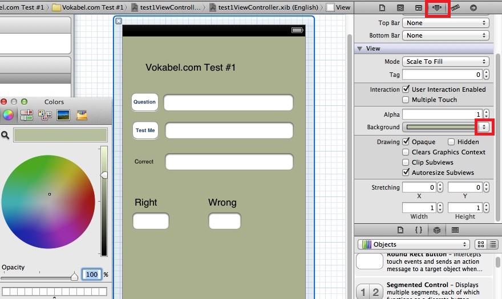This screenshot has width=502, height=299.
Task: Select the test1ViewControll... breadcrumb item
Action: (x=166, y=7)
